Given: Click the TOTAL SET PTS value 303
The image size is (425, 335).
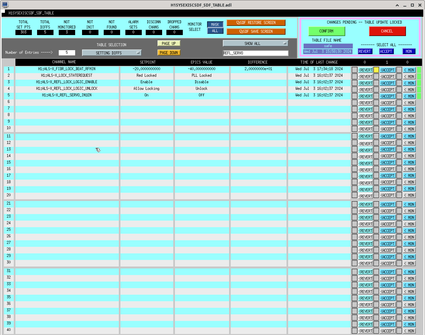Looking at the screenshot, I should (x=24, y=32).
